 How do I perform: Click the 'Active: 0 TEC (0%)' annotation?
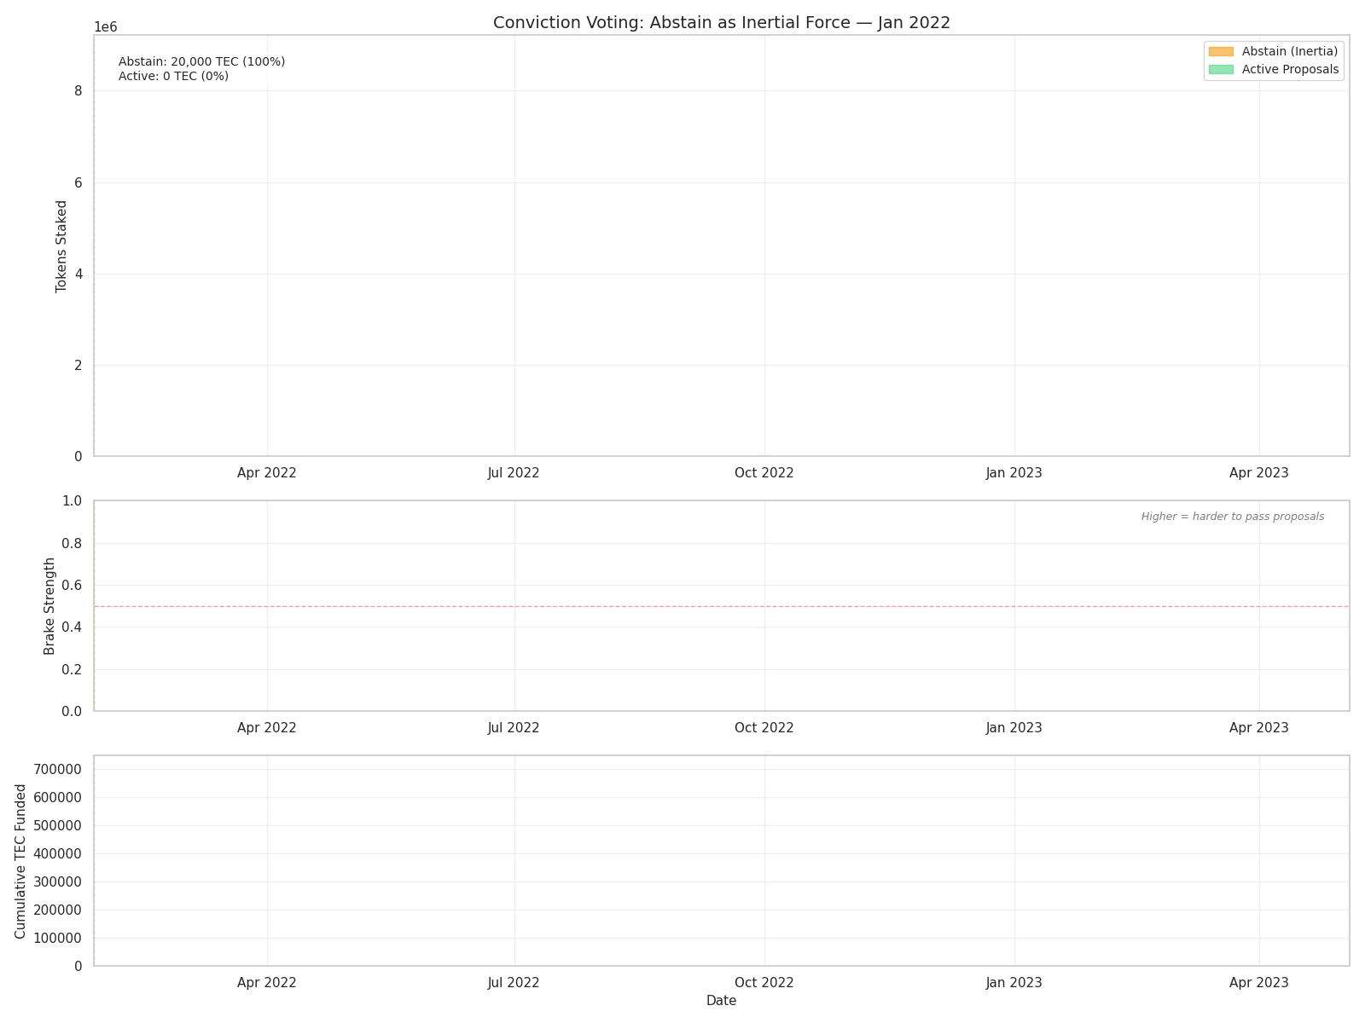click(x=173, y=77)
